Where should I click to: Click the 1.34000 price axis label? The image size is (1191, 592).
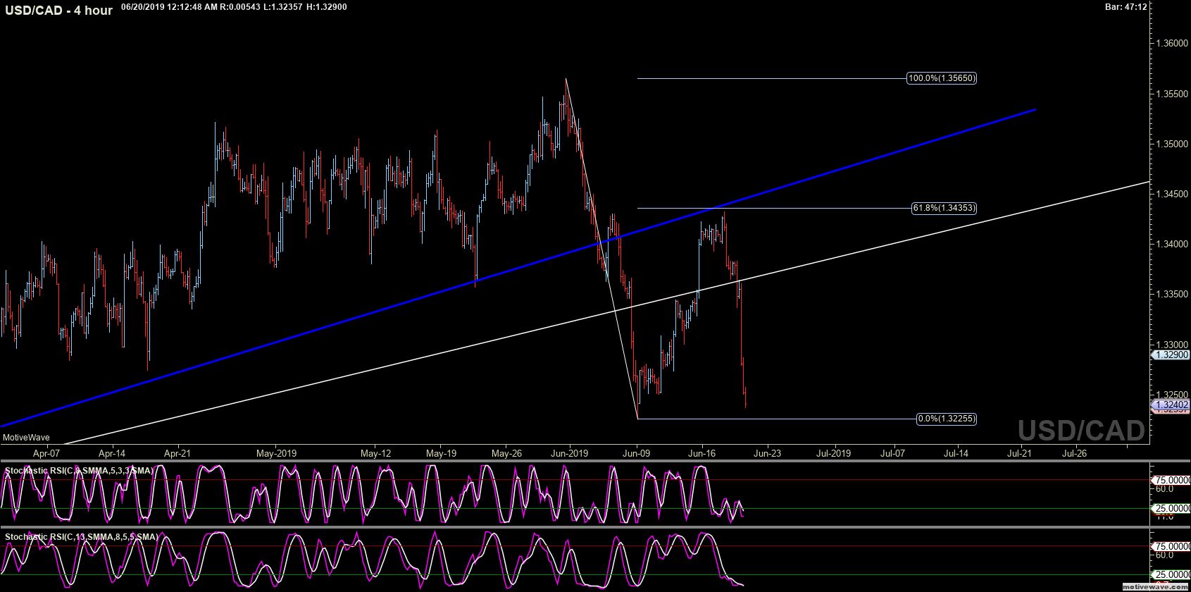[x=1172, y=244]
